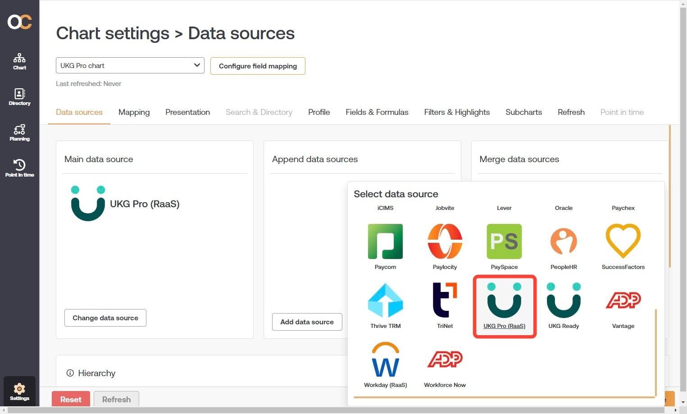The height and width of the screenshot is (414, 687).
Task: Choose the SuccessFactors heart icon
Action: (x=623, y=241)
